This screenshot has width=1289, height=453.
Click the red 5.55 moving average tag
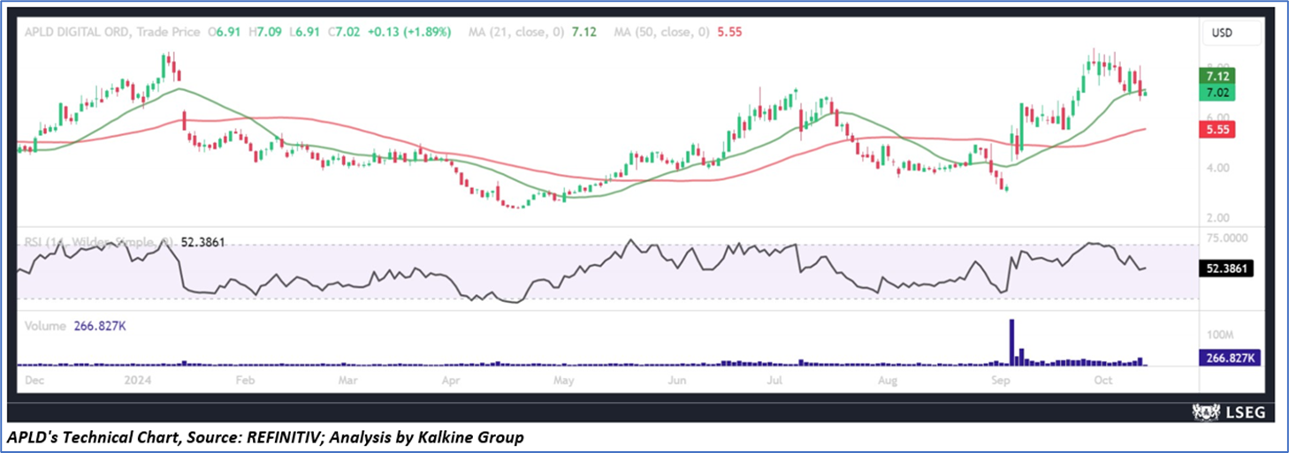coord(1219,129)
